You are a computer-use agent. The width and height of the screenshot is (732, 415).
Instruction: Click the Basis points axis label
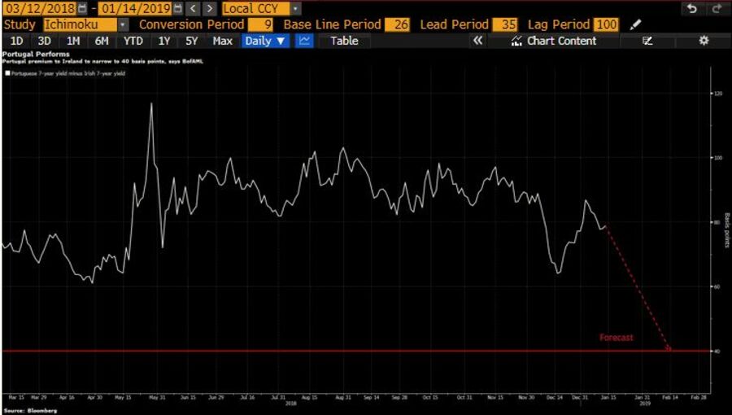point(727,229)
